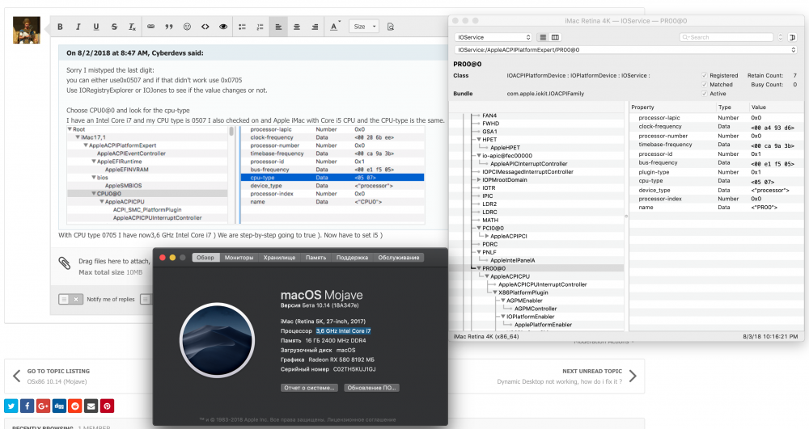Screen dimensions: 809x429
Task: Share topic on Facebook
Action: click(28, 406)
